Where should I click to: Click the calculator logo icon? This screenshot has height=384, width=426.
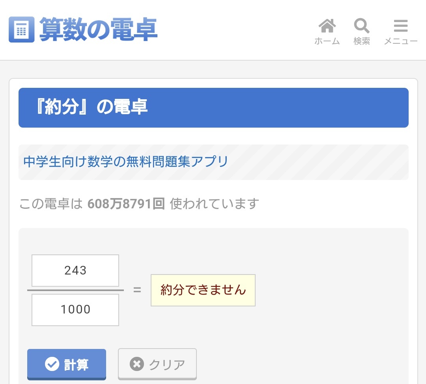21,29
